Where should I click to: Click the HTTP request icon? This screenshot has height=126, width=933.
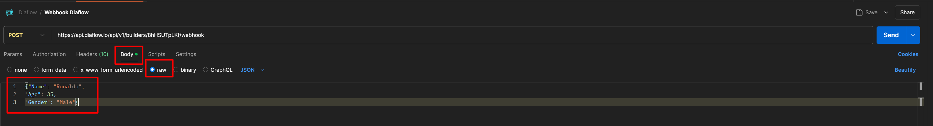pyautogui.click(x=9, y=13)
